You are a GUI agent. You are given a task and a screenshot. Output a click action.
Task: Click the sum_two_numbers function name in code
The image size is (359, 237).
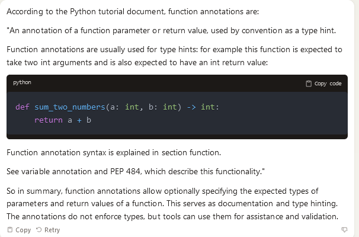69,107
